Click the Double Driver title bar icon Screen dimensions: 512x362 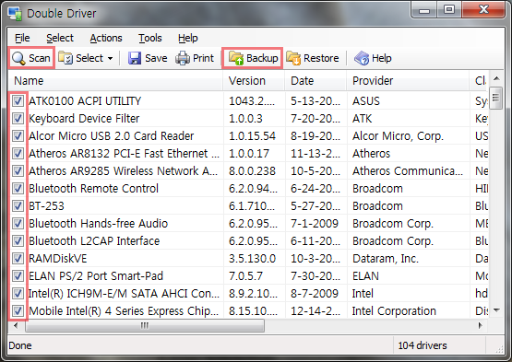15,14
